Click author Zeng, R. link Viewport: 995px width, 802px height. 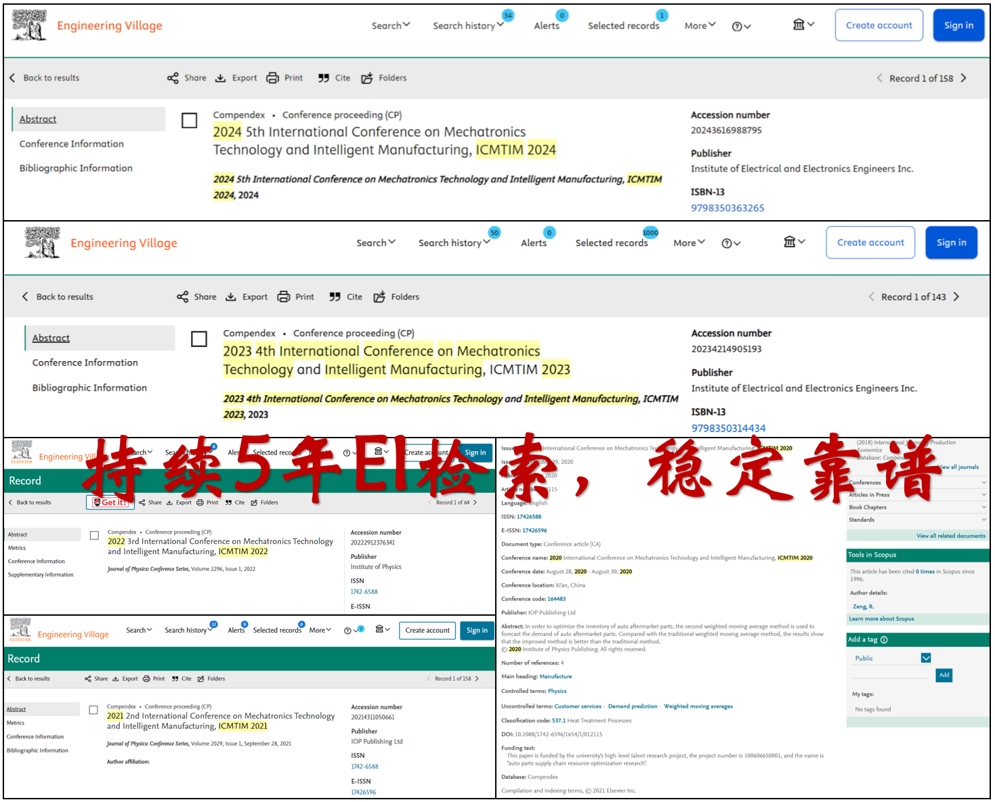pos(863,607)
